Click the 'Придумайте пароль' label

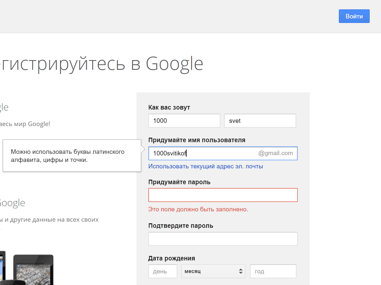click(x=179, y=182)
